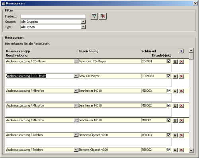The height and width of the screenshot is (158, 199).
Task: Open resource type dropdown for MI0001 row
Action: (76, 120)
